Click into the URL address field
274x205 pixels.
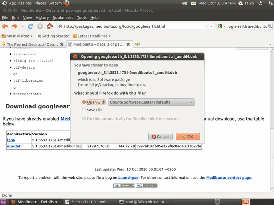[133, 26]
